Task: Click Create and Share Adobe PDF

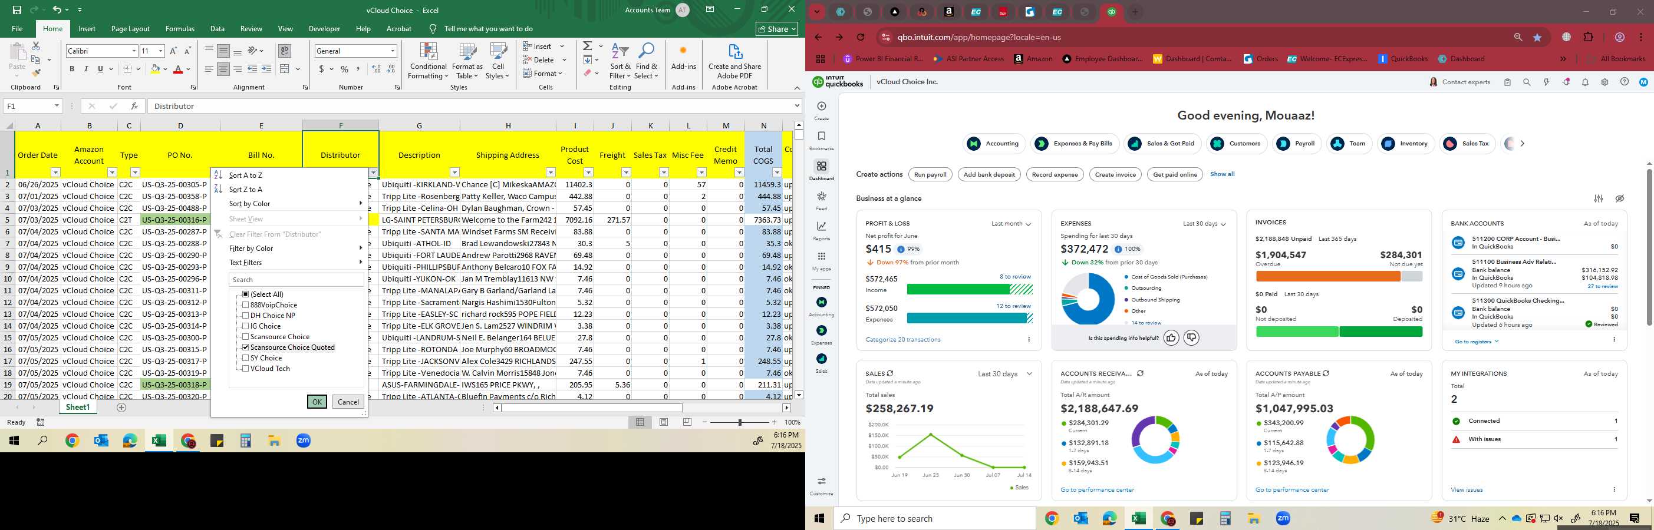Action: (x=734, y=61)
